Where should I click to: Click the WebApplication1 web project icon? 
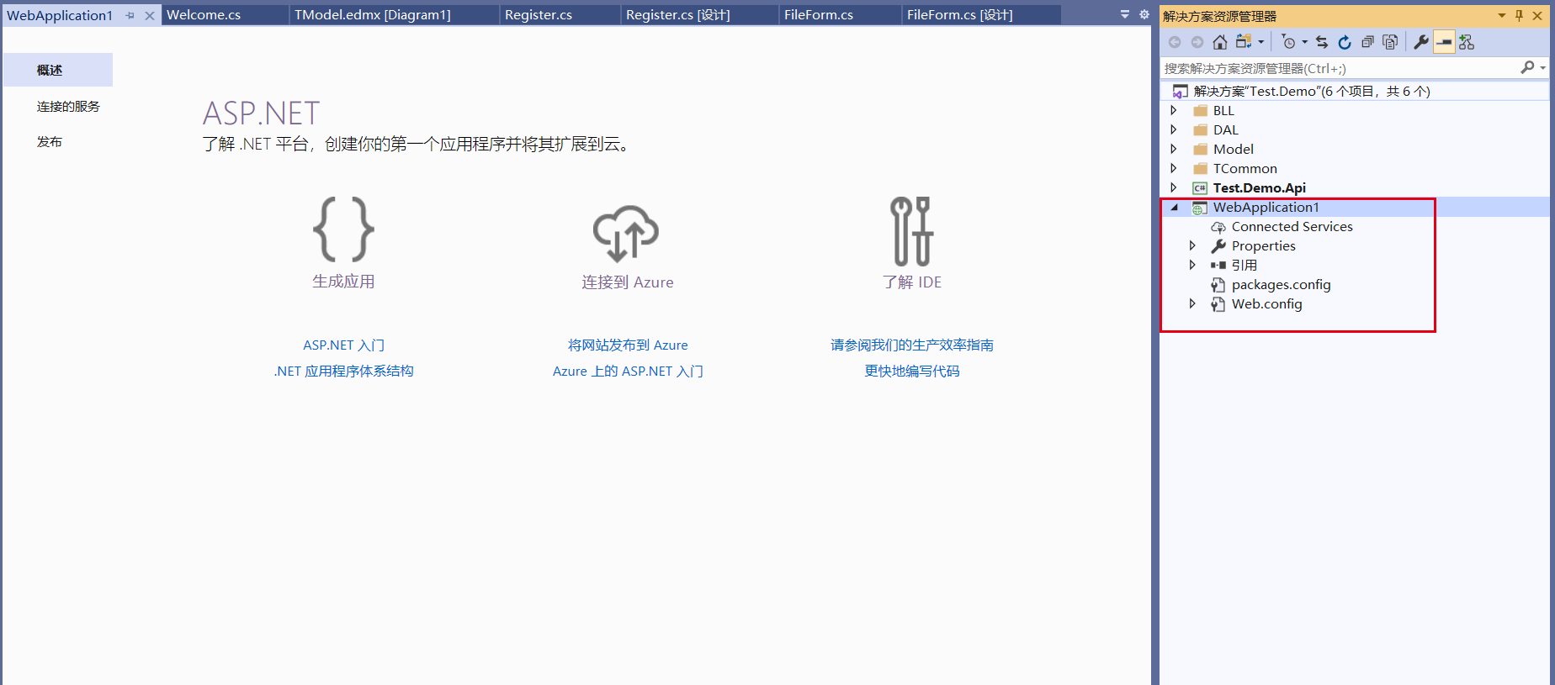(x=1201, y=208)
